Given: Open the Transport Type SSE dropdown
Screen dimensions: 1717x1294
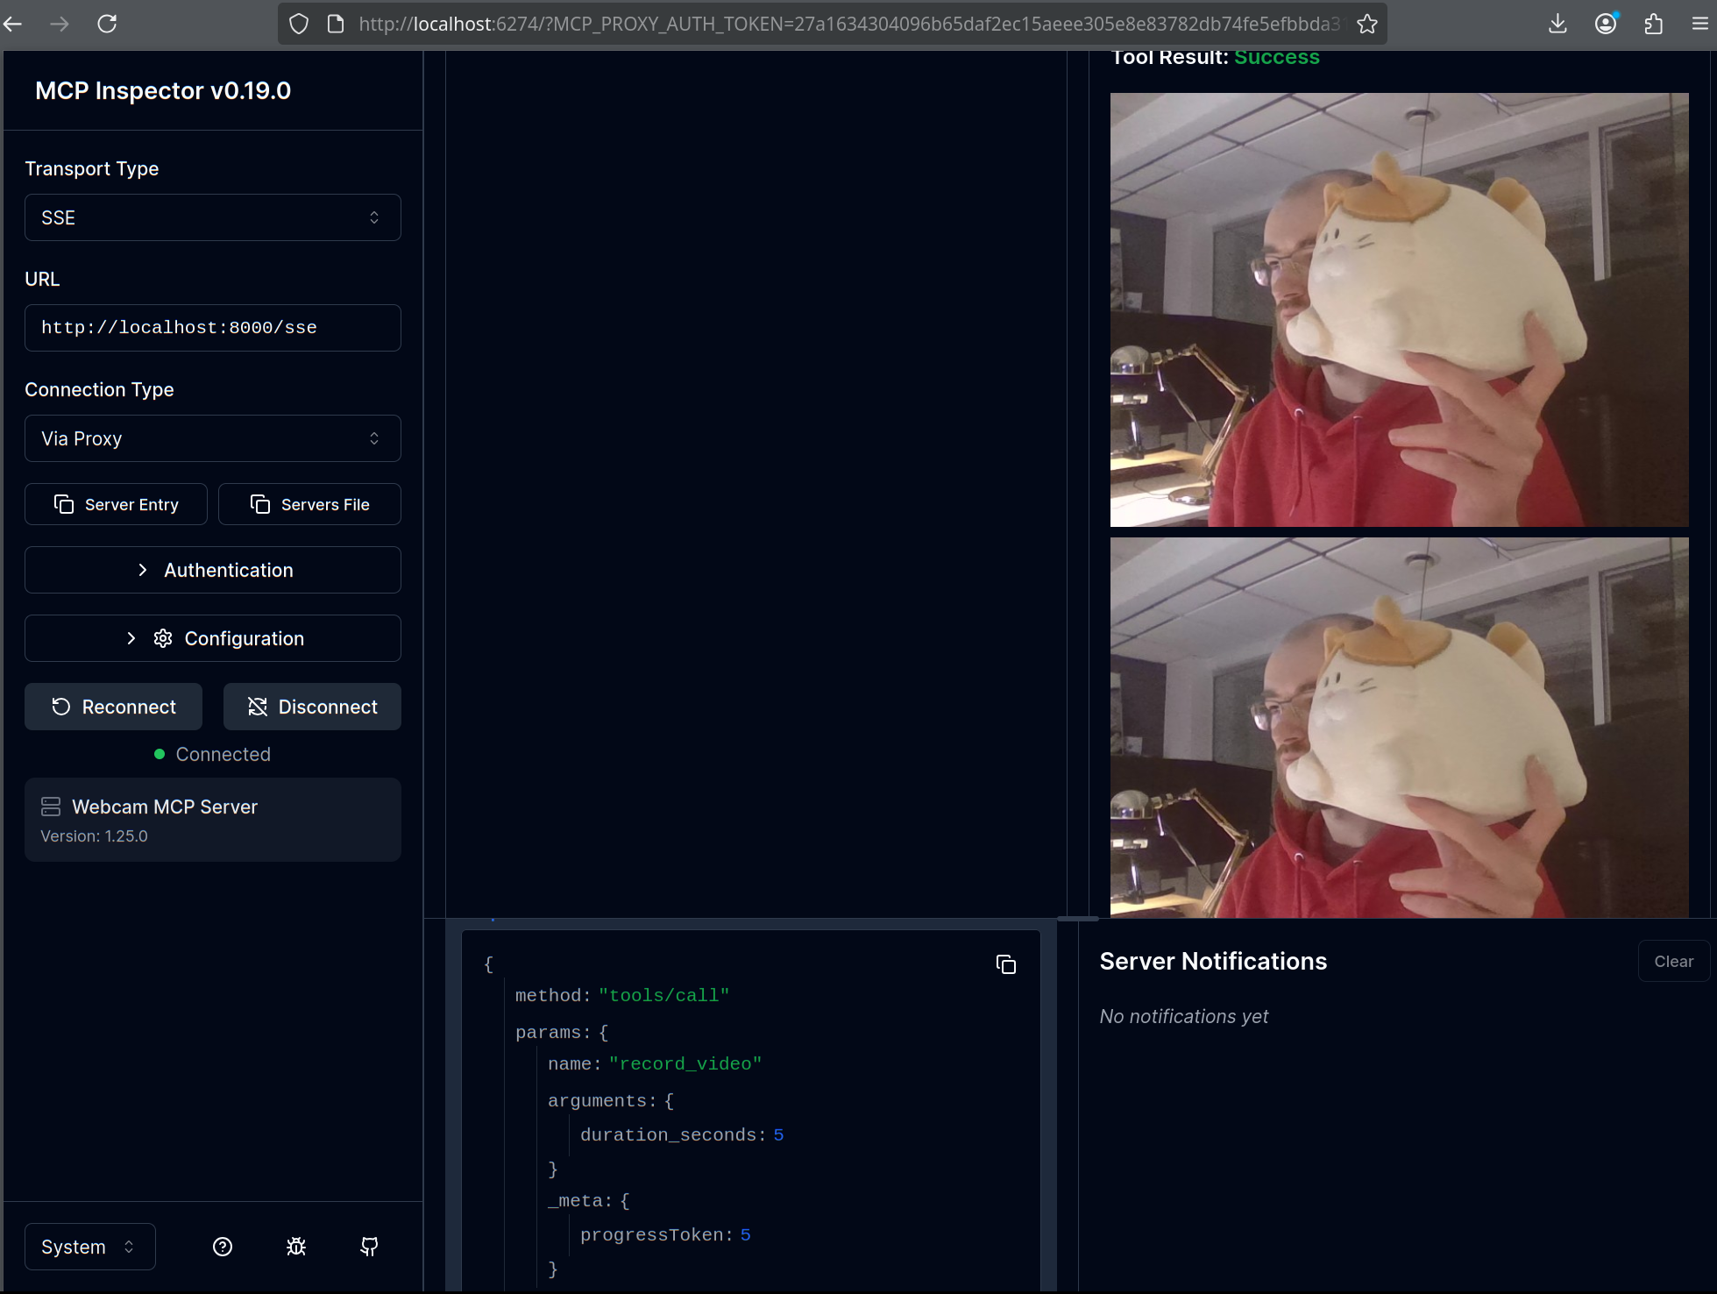Looking at the screenshot, I should click(212, 217).
